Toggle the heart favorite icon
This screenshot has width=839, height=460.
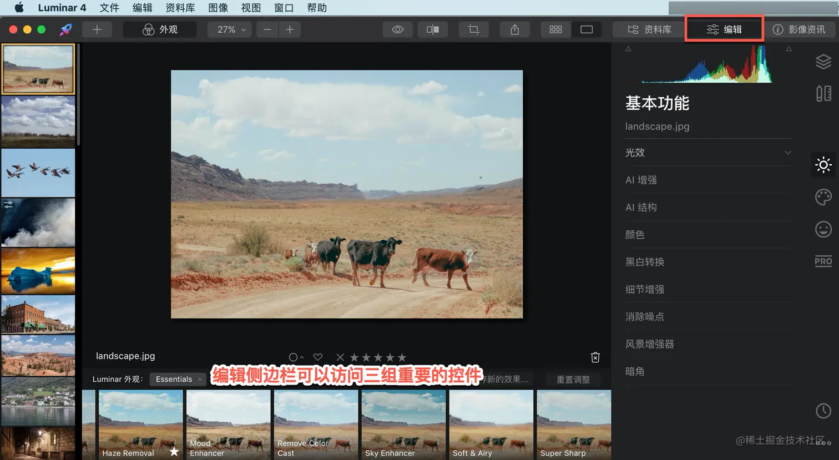coord(318,357)
